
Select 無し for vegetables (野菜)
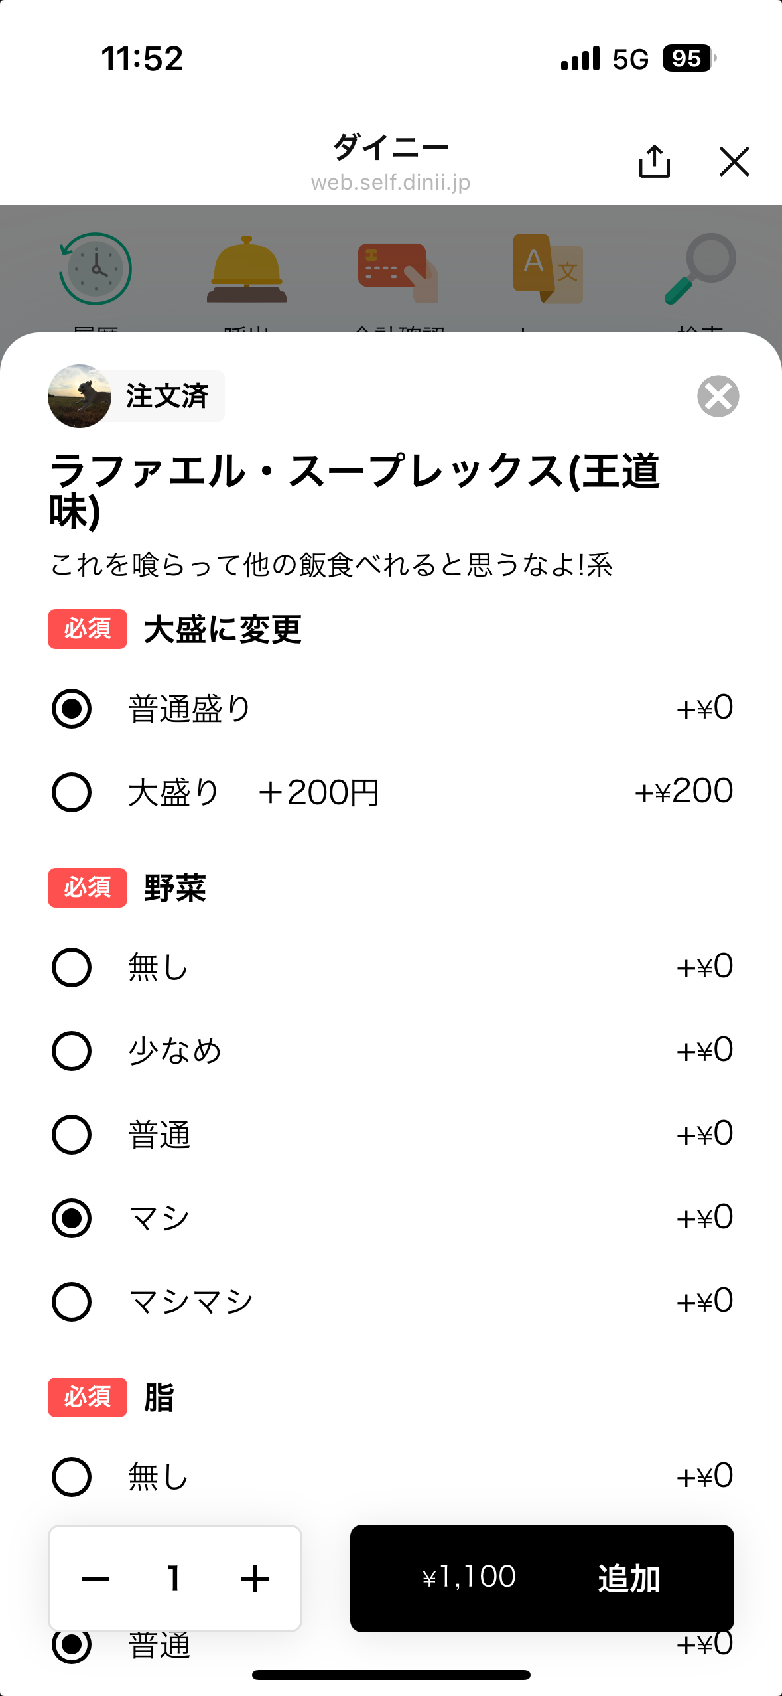coord(72,967)
